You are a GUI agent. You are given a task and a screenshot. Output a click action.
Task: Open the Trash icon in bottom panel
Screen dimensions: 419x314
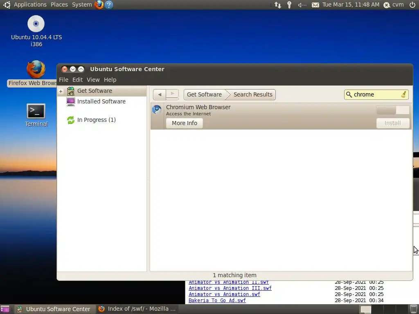(413, 309)
